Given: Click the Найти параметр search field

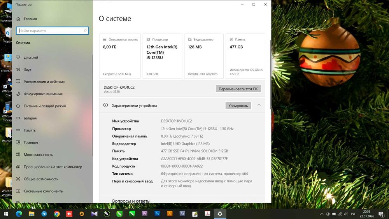Looking at the screenshot, I should (53, 31).
